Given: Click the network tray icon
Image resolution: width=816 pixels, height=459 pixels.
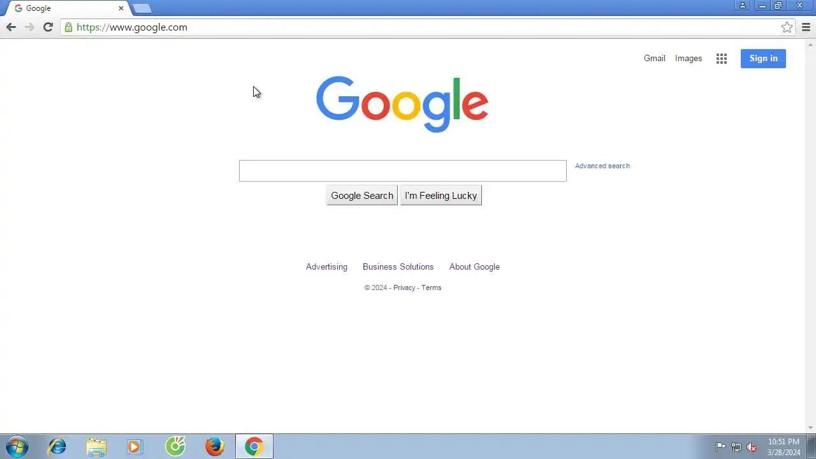Looking at the screenshot, I should (x=736, y=447).
